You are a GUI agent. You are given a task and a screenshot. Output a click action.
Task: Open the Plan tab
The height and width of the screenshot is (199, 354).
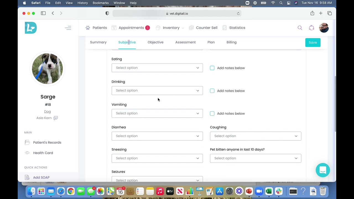pos(211,42)
